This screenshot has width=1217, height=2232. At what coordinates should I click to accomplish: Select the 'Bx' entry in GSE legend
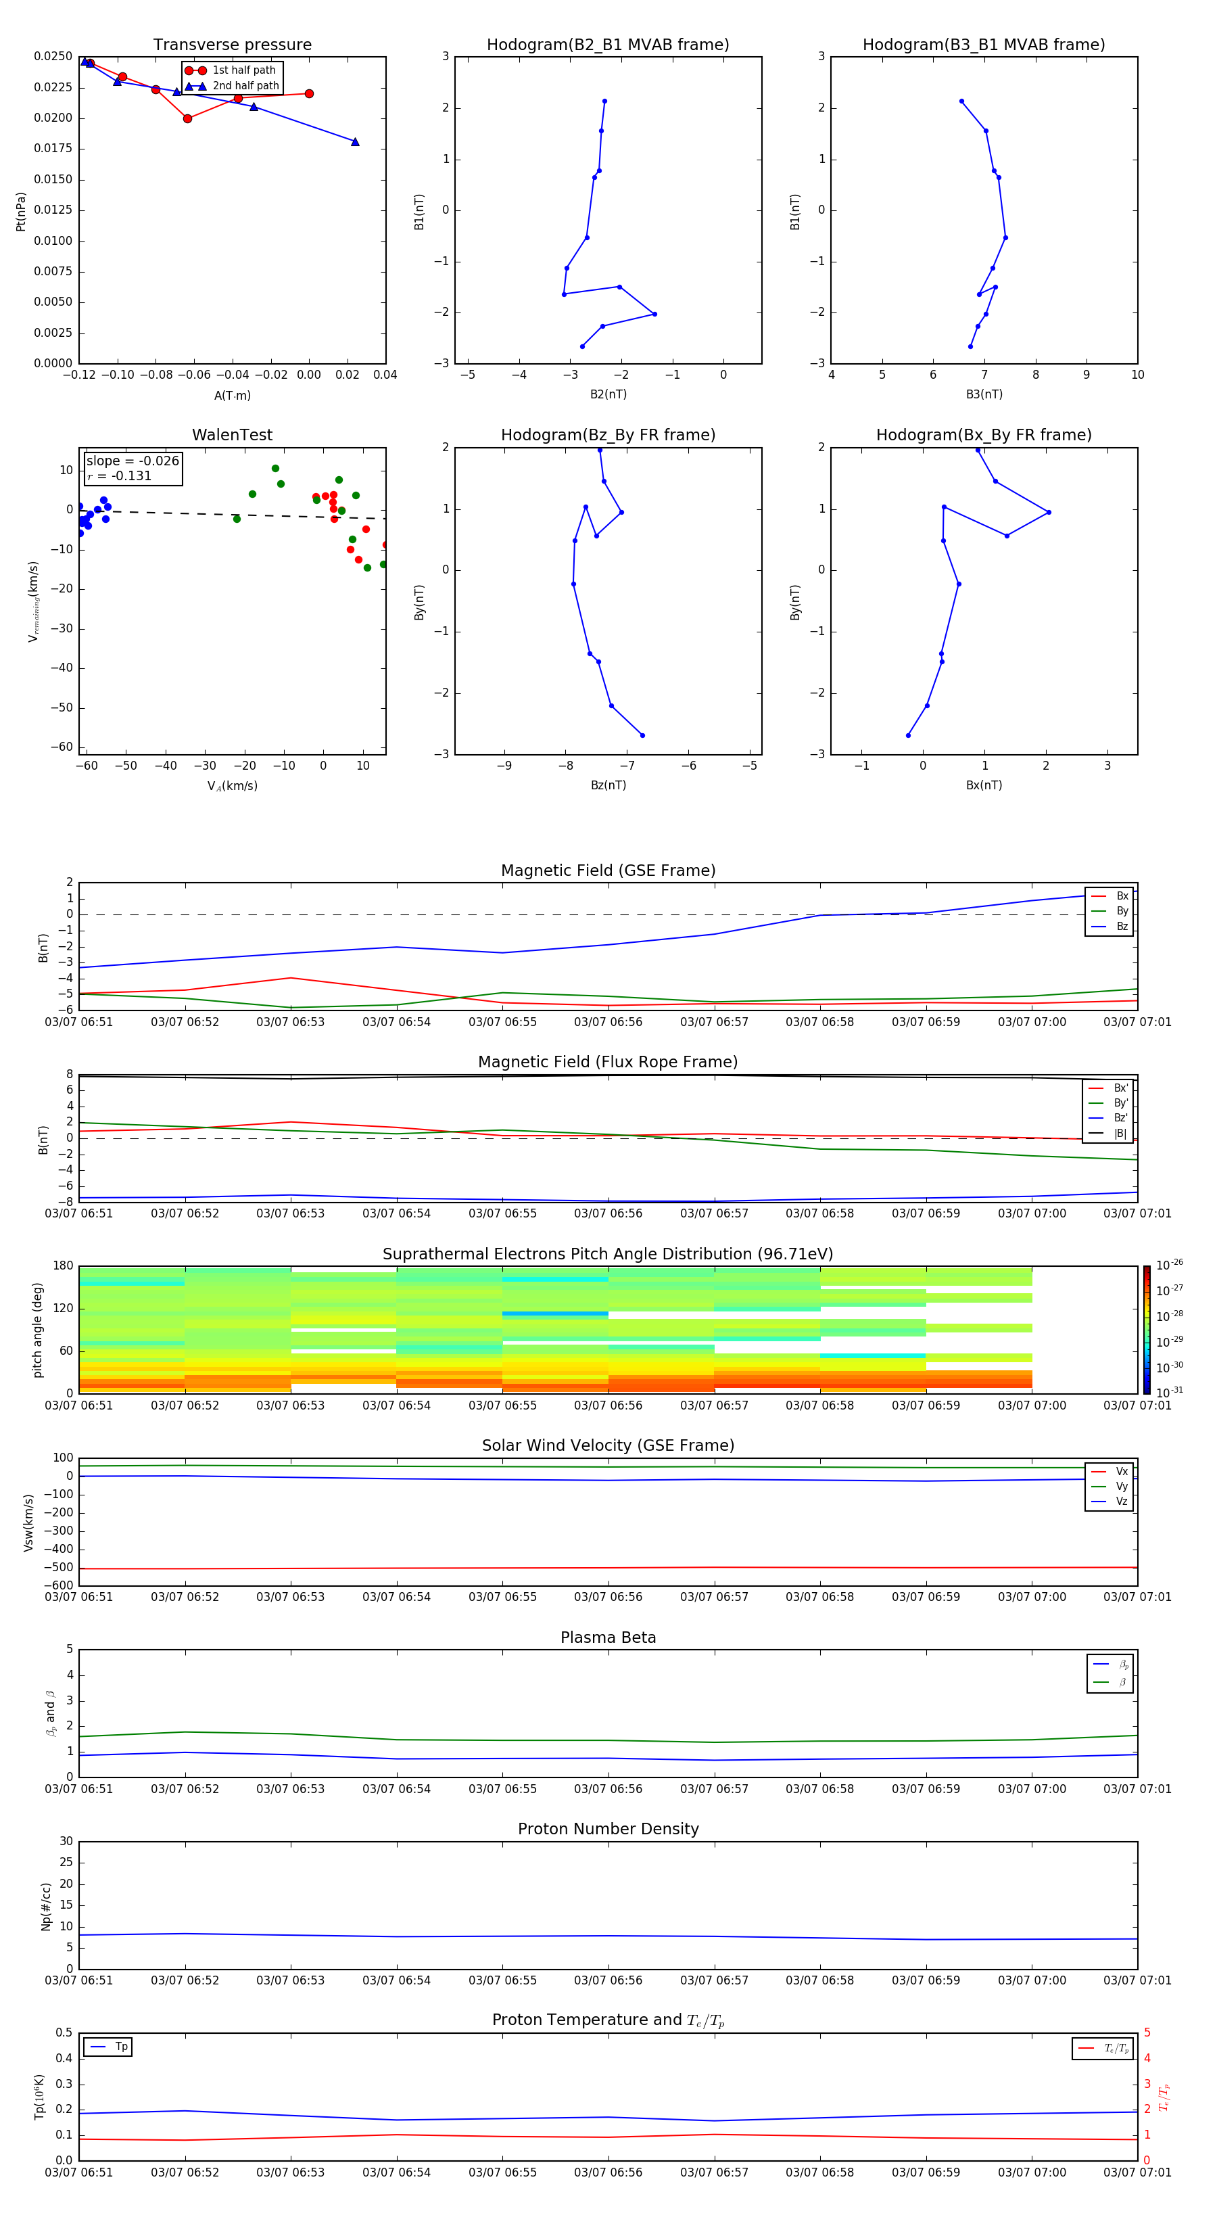1109,896
